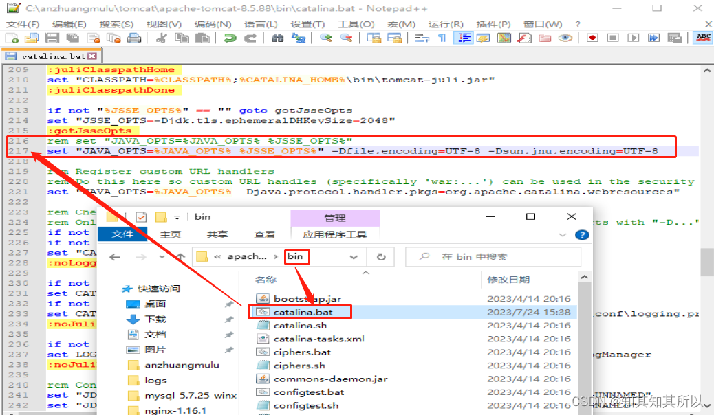The width and height of the screenshot is (714, 415).
Task: Switch to the 主页 ribbon tab in Explorer
Action: tap(171, 234)
